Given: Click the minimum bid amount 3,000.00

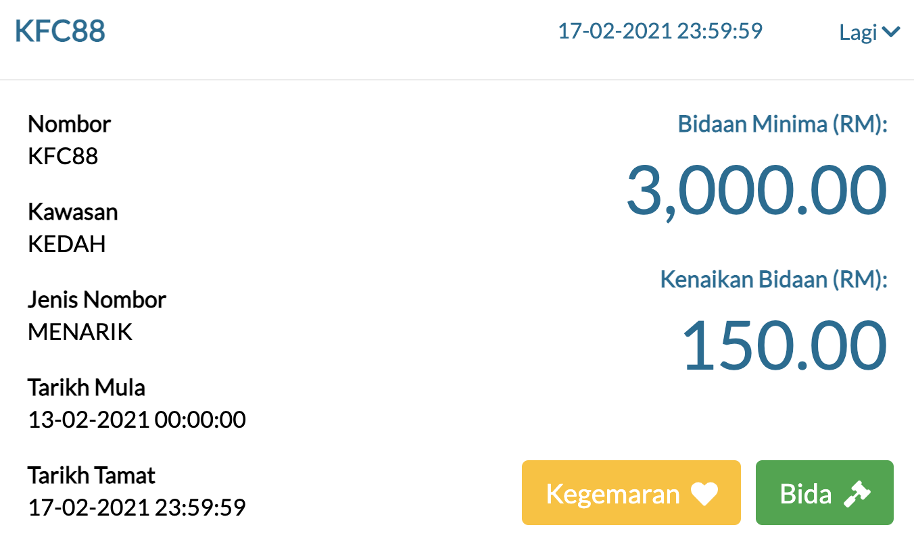Looking at the screenshot, I should [x=756, y=191].
